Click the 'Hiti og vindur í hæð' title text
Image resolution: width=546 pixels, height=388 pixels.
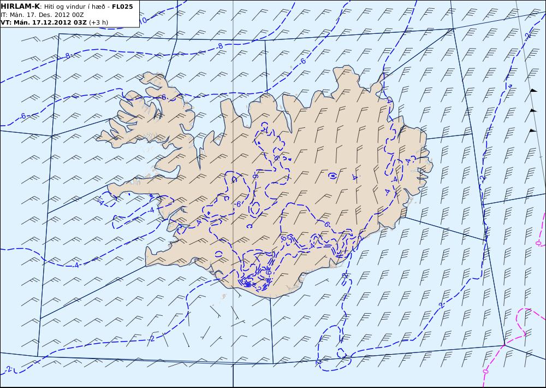point(74,7)
